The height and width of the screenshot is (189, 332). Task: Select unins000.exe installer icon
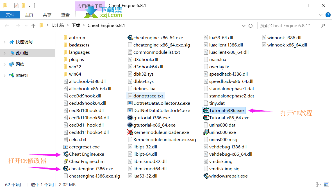click(x=206, y=132)
